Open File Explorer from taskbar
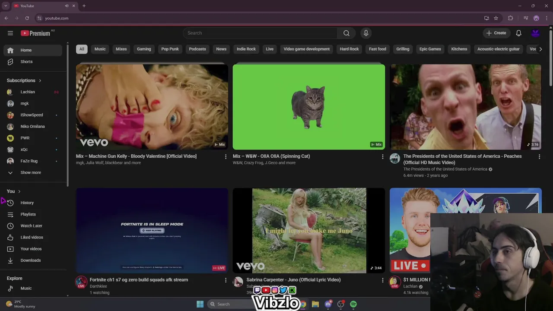This screenshot has height=311, width=553. click(x=315, y=304)
